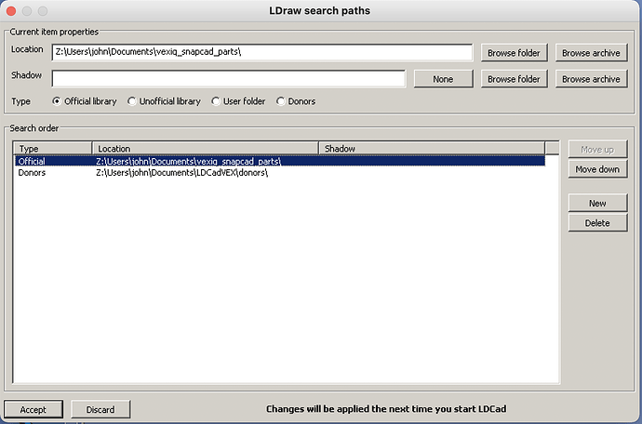Click the Type column header
This screenshot has height=424, width=642.
pyautogui.click(x=53, y=149)
